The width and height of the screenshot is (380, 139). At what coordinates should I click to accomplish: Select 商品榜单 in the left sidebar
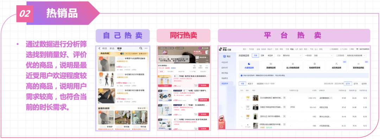[226, 83]
